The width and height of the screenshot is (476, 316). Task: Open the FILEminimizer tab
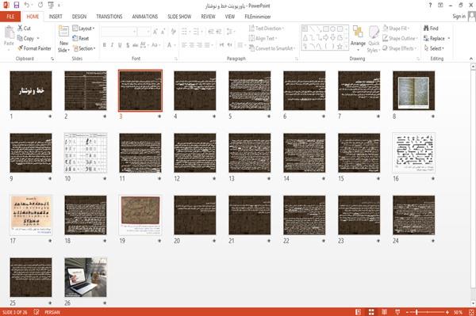click(258, 17)
